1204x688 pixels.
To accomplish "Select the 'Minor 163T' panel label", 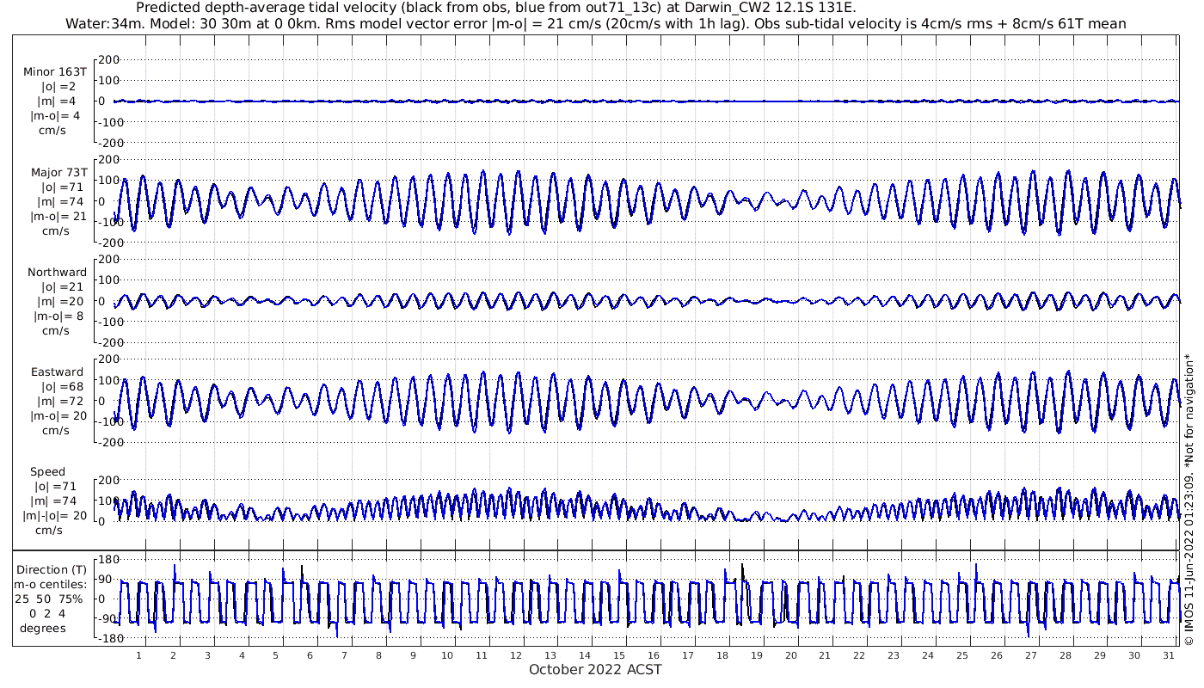I will coord(55,71).
